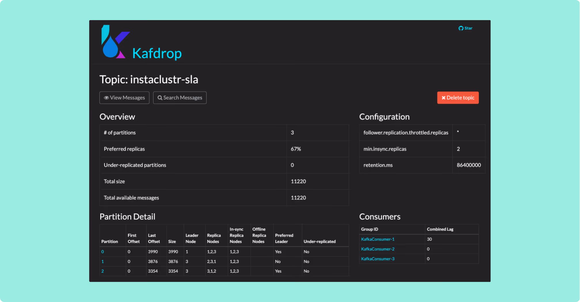Screen dimensions: 580x302
Task: Click the Last Offset value 3354
Action: coord(153,271)
